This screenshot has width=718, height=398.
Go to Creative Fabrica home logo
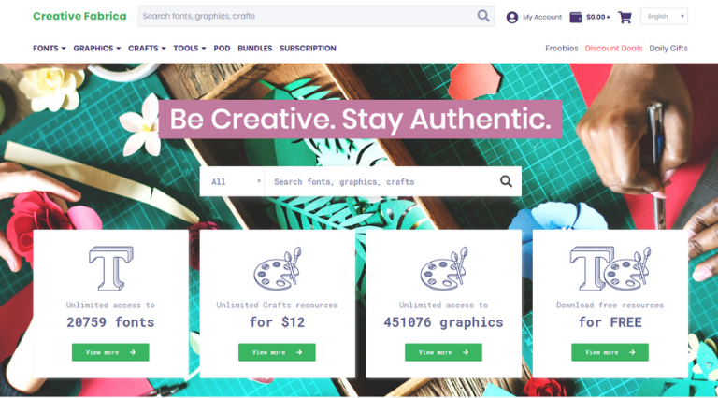click(79, 16)
